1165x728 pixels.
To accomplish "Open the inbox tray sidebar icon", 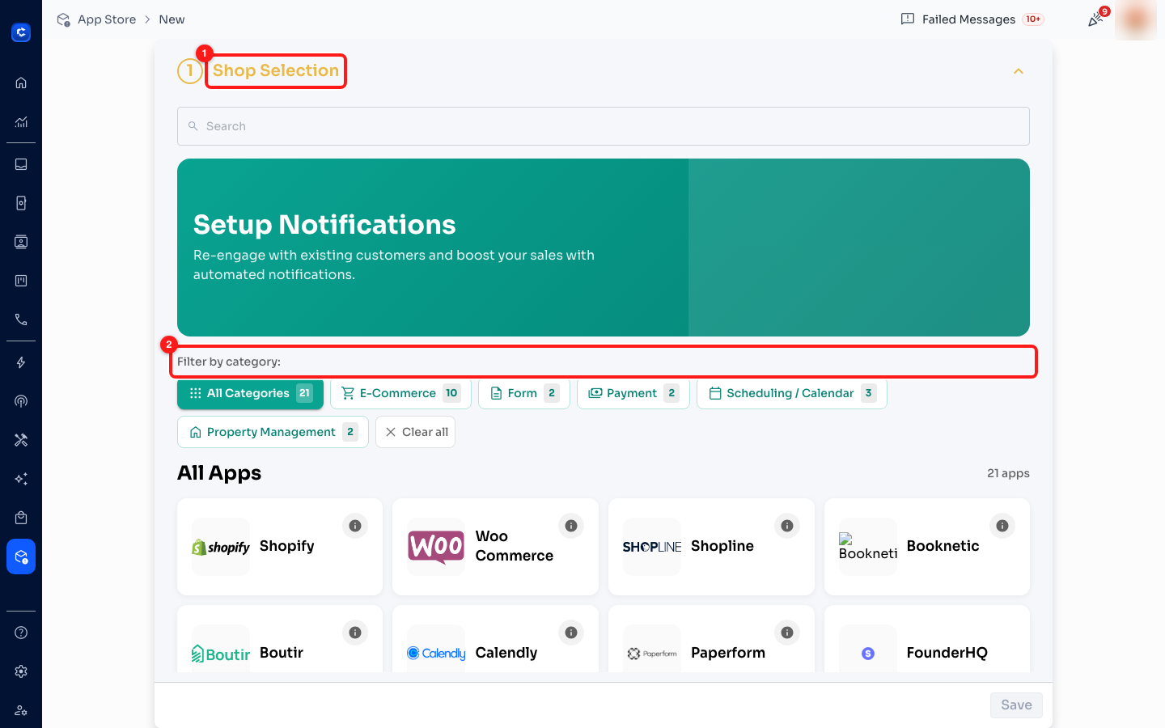I will pyautogui.click(x=21, y=164).
